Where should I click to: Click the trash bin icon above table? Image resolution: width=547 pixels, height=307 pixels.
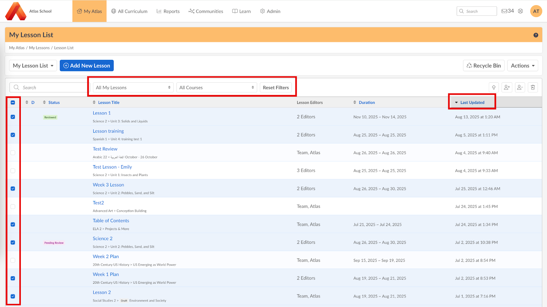click(x=533, y=88)
